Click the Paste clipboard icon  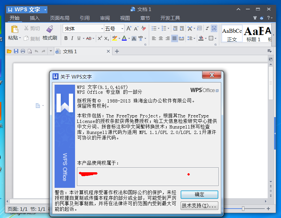(14, 30)
